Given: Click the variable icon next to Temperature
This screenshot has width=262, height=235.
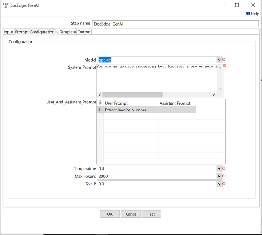Looking at the screenshot, I should pos(224,168).
